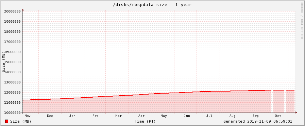Click the 'Time (PT)' axis title
Viewport: 305px width, 126px height.
pyautogui.click(x=145, y=121)
